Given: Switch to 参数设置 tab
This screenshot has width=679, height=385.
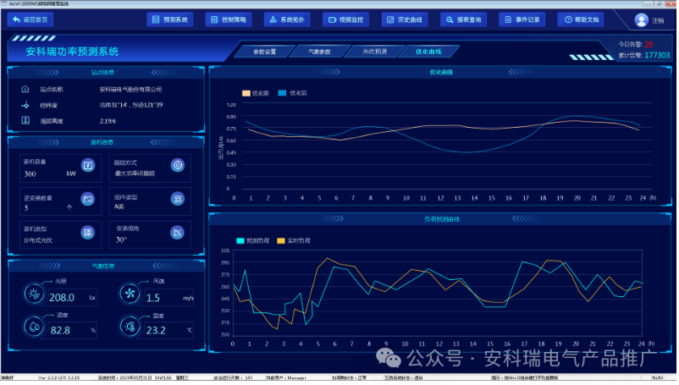Looking at the screenshot, I should coord(265,52).
